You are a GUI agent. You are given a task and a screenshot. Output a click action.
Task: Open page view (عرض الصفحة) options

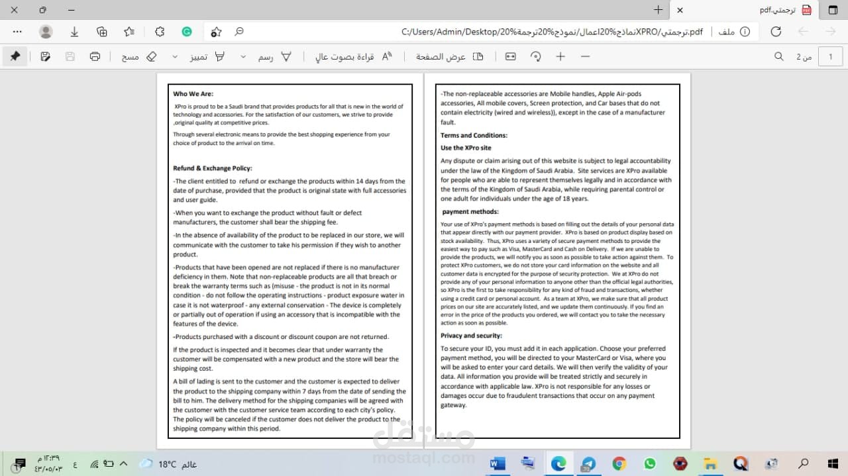pos(450,57)
